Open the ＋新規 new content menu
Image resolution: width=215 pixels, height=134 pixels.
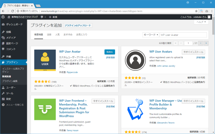click(x=53, y=16)
